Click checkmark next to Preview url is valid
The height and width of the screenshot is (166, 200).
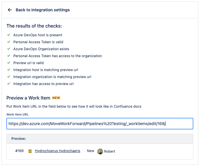pos(9,63)
